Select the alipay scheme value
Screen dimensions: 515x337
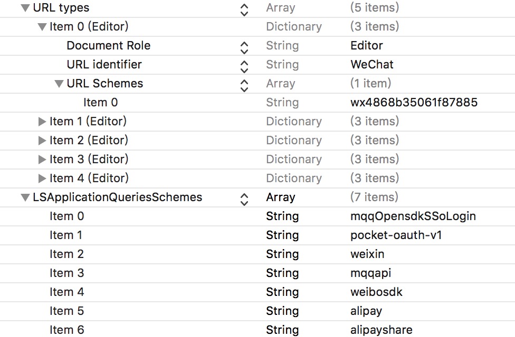click(x=366, y=311)
